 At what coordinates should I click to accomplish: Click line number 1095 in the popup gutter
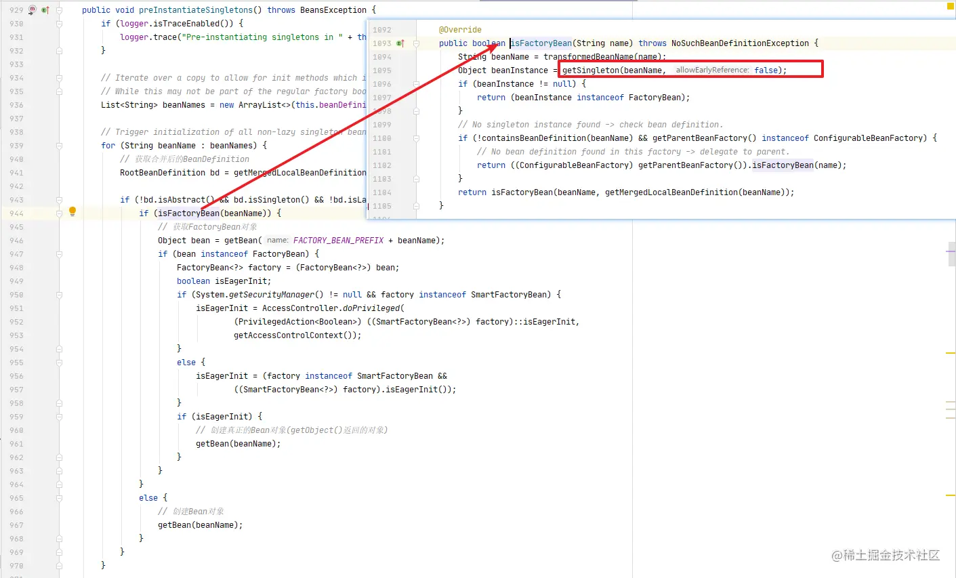(382, 70)
